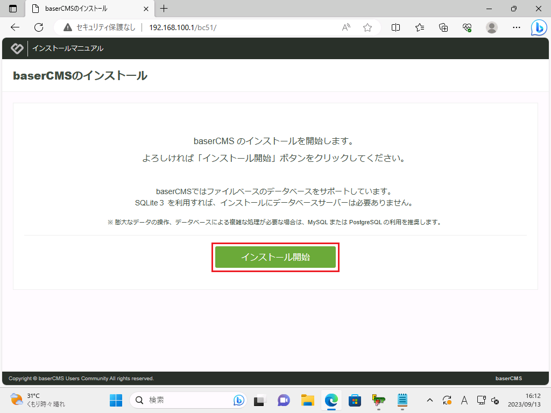Expand hidden system tray icons
This screenshot has width=551, height=413.
point(429,400)
